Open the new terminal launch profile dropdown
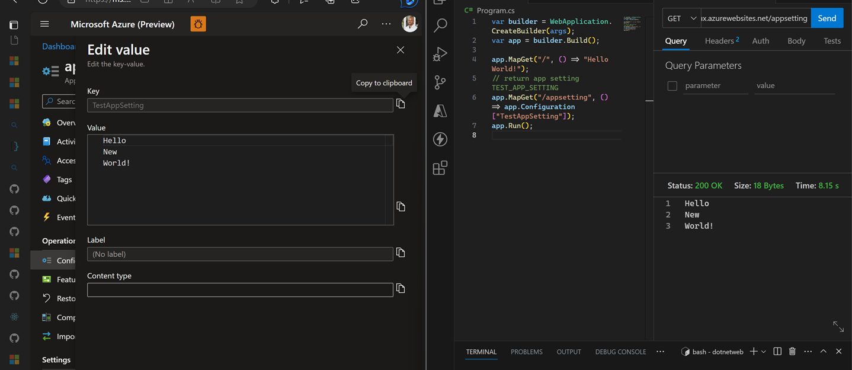The width and height of the screenshot is (852, 370). [764, 352]
